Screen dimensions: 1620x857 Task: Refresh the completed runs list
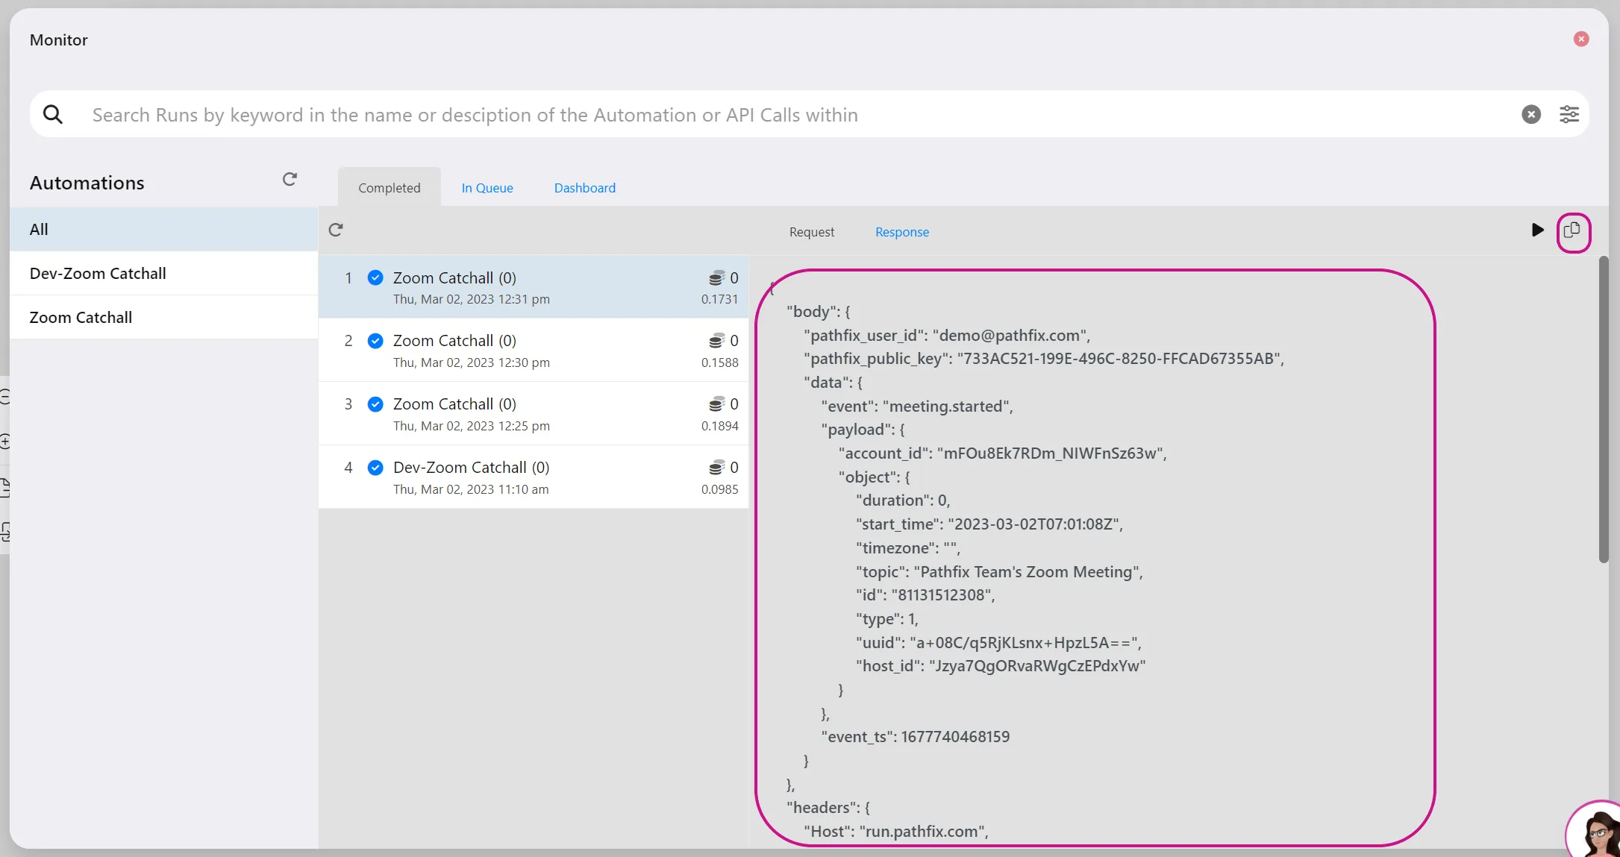pyautogui.click(x=336, y=230)
